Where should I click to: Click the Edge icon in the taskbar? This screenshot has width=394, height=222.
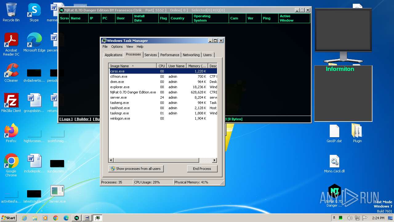click(x=66, y=218)
